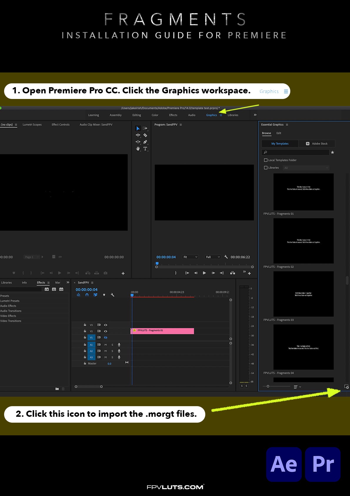Click the star favorites filter in Essential Graphics
The height and width of the screenshot is (496, 350).
332,152
